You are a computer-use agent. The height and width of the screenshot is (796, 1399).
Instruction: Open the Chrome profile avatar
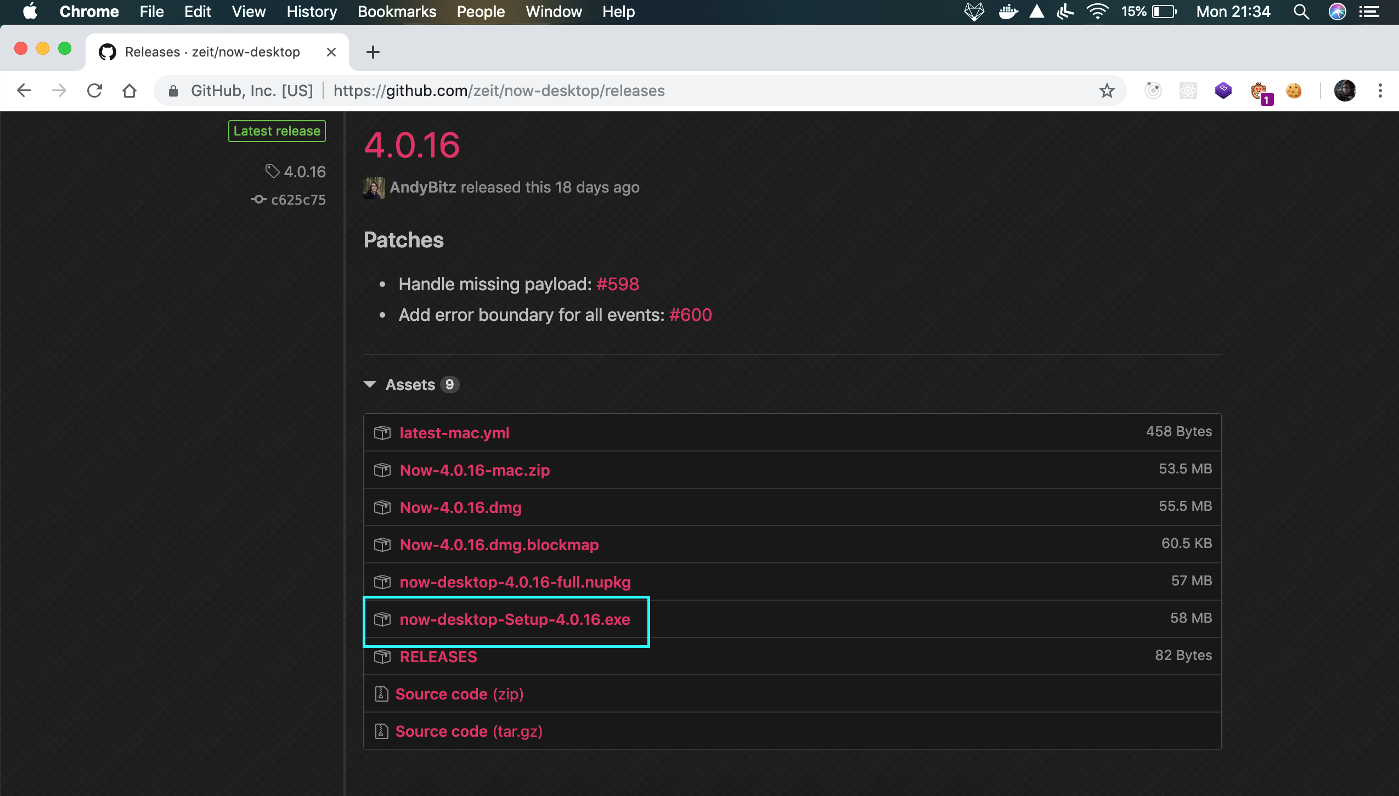point(1345,91)
